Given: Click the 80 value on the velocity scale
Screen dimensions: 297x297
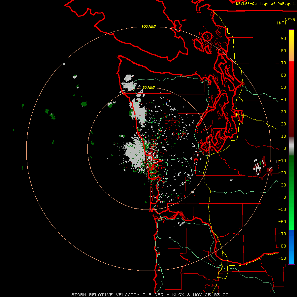Looking at the screenshot, I should pyautogui.click(x=283, y=51).
